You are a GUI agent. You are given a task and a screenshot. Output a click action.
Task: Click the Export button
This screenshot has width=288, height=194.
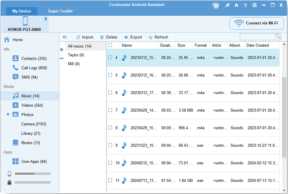[132, 37]
